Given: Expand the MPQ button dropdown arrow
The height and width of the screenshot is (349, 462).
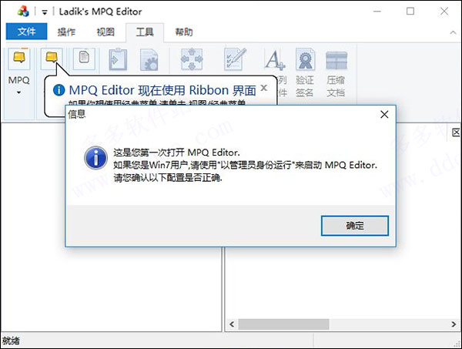Looking at the screenshot, I should point(18,92).
